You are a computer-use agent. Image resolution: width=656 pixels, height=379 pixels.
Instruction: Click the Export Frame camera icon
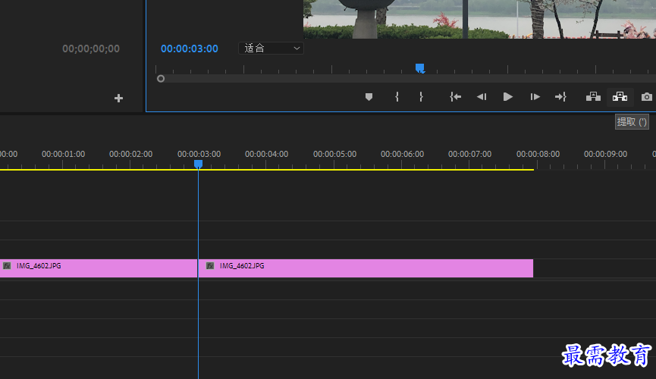646,97
